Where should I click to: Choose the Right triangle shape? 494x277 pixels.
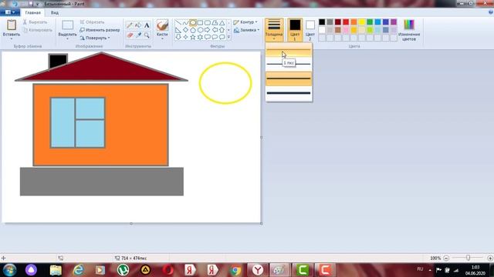[178, 30]
